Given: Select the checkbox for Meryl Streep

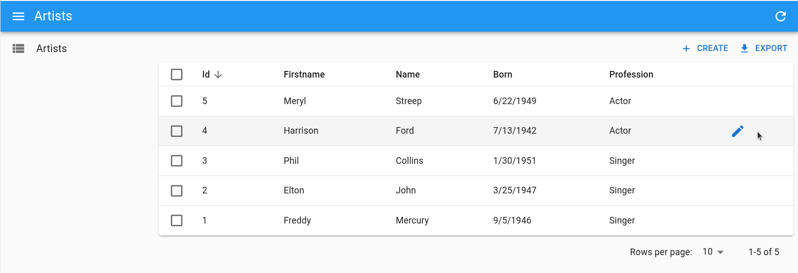Looking at the screenshot, I should point(177,101).
